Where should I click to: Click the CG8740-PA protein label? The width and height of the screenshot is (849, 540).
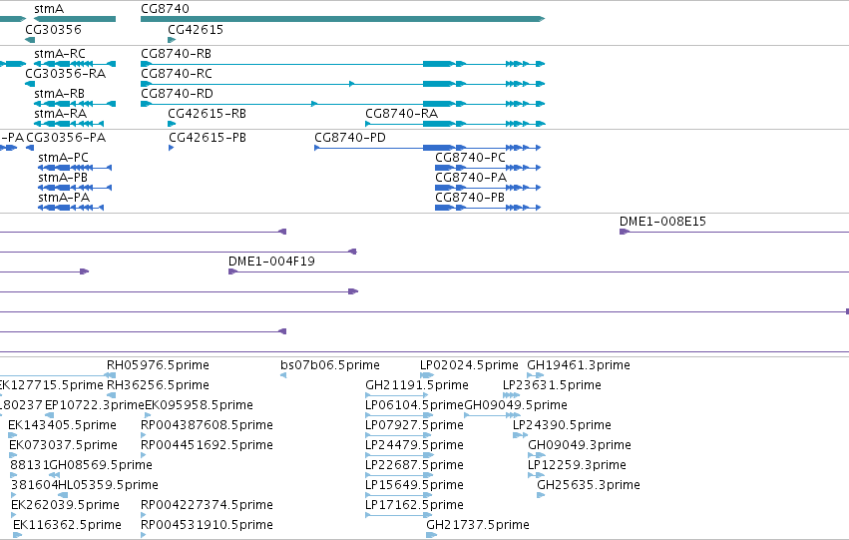(471, 178)
